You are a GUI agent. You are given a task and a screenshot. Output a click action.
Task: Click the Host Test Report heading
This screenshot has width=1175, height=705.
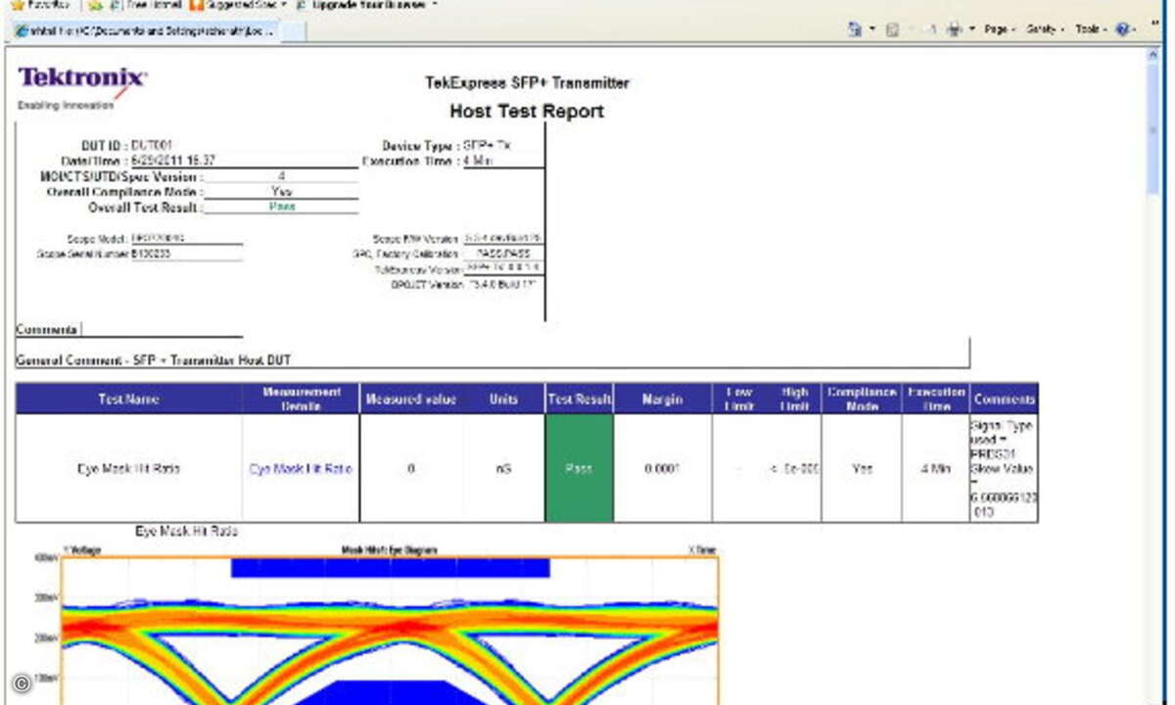click(x=527, y=111)
